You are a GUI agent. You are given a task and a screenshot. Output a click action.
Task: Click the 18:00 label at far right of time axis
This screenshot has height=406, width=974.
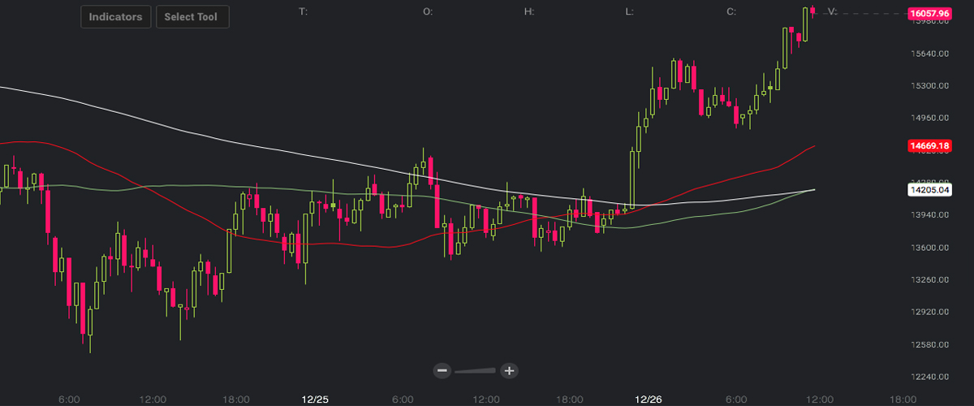[903, 400]
